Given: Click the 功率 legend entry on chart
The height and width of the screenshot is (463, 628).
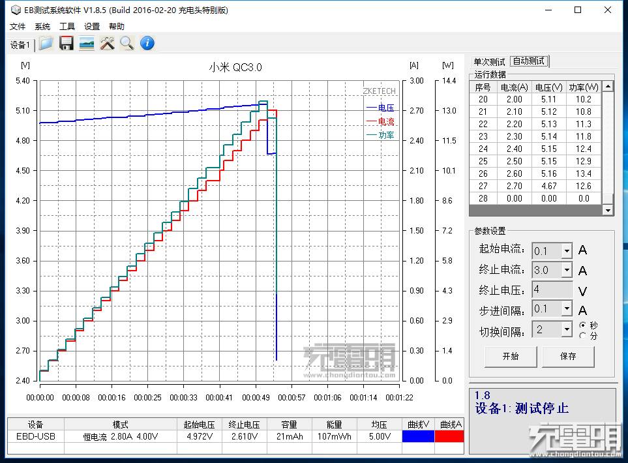Looking at the screenshot, I should [380, 135].
